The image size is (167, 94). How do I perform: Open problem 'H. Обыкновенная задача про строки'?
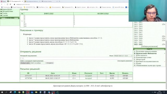click(x=147, y=66)
